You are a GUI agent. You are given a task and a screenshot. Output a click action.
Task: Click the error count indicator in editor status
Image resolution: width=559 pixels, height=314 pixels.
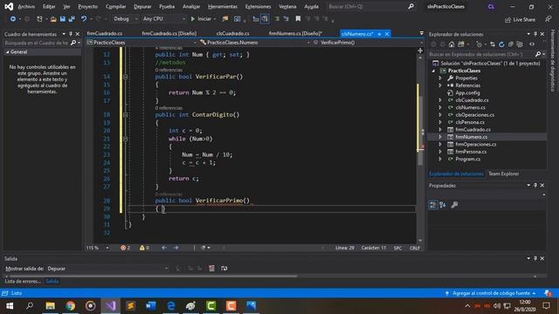(x=125, y=248)
